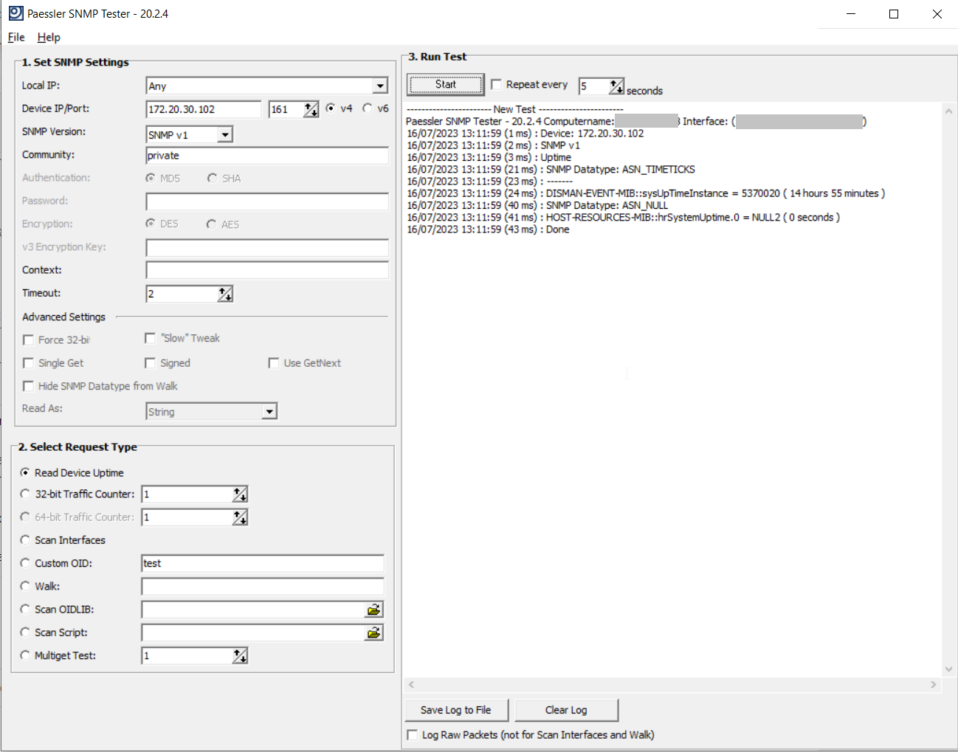Open the SNMP Version dropdown
The height and width of the screenshot is (752, 958).
tap(225, 134)
